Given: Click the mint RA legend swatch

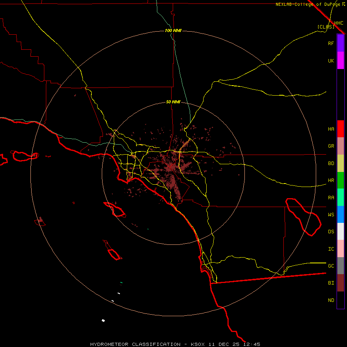Looking at the screenshot, I should [340, 197].
